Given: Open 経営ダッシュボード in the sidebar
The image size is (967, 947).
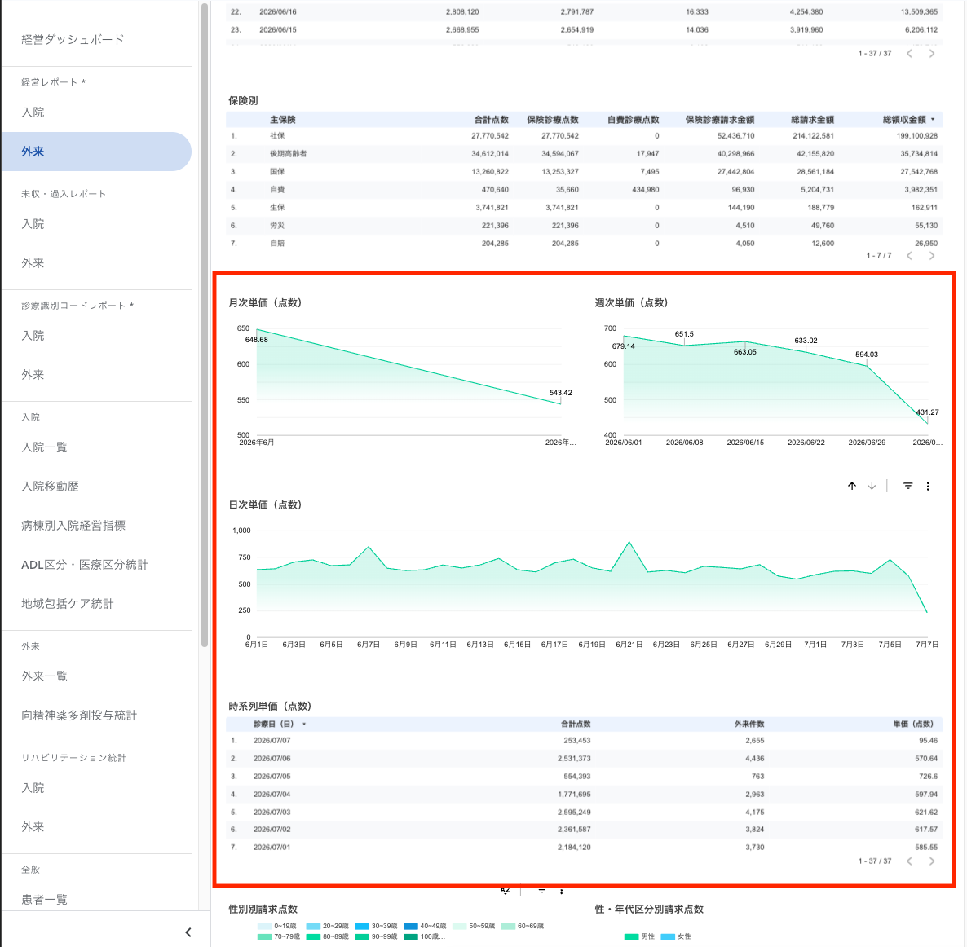Looking at the screenshot, I should [x=73, y=39].
